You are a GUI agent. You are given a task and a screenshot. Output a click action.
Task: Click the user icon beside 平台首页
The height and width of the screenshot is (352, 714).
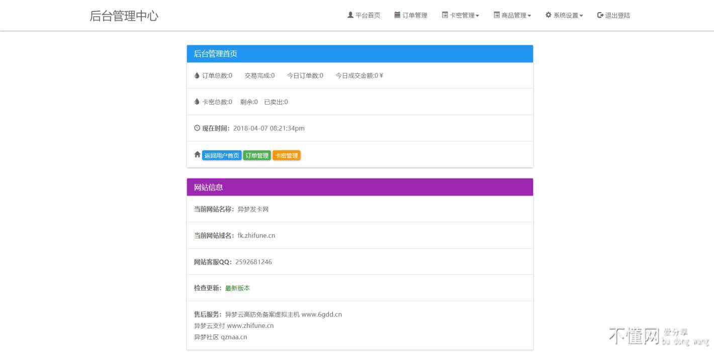tap(350, 15)
